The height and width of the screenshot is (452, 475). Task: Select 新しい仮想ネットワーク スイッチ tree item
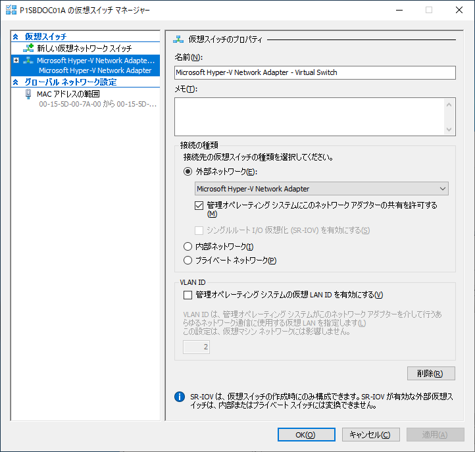pyautogui.click(x=86, y=48)
